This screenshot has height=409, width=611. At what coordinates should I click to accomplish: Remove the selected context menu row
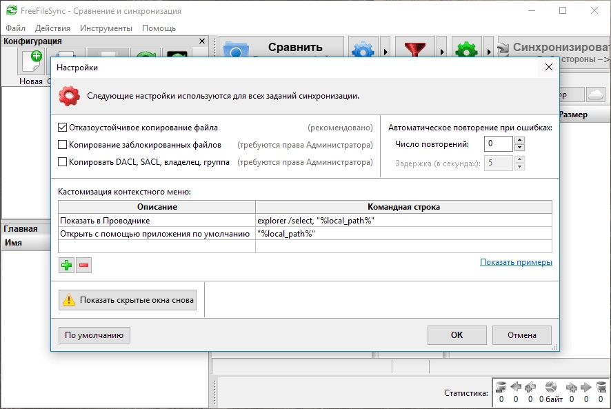[83, 266]
